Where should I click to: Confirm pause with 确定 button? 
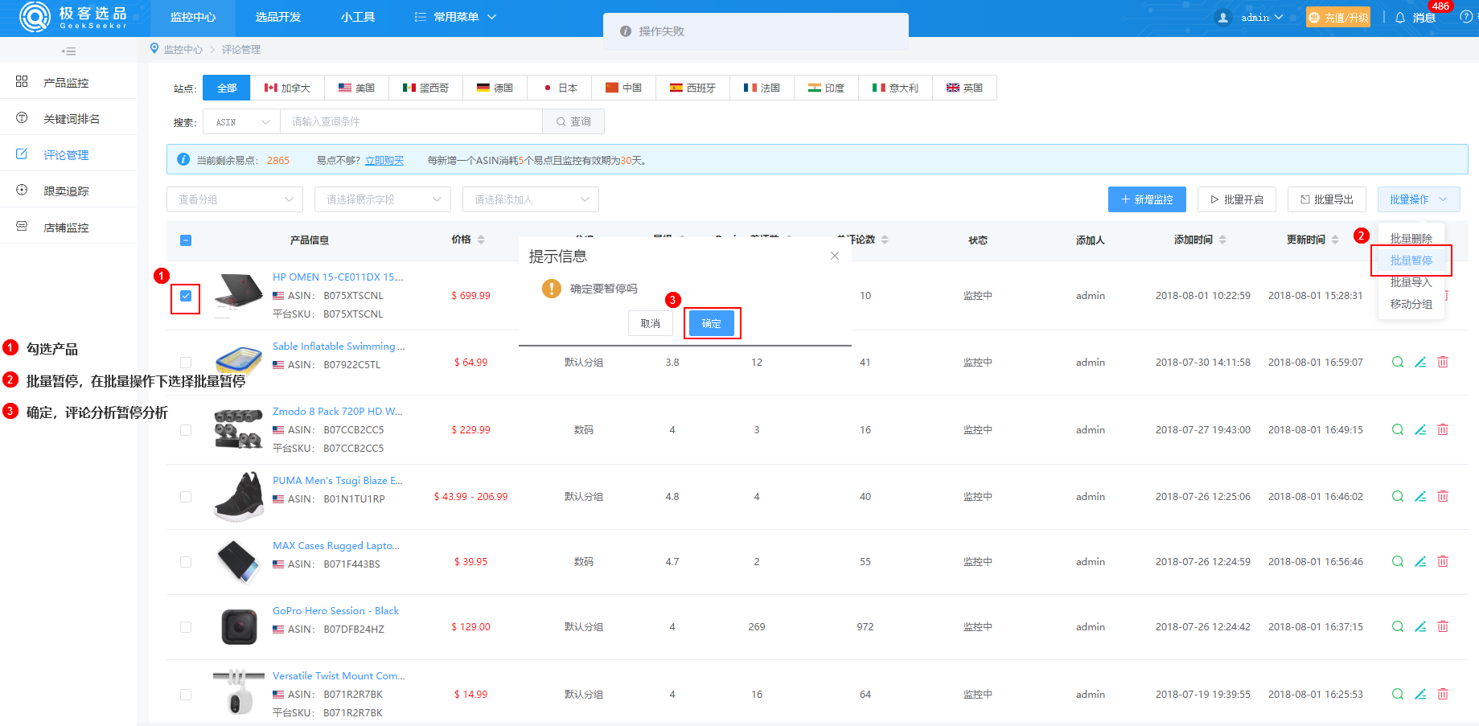711,323
